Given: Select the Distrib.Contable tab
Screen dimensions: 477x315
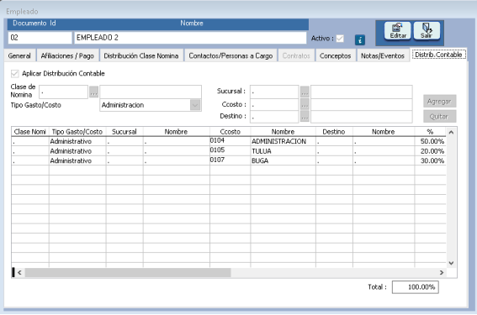Looking at the screenshot, I should (x=438, y=55).
